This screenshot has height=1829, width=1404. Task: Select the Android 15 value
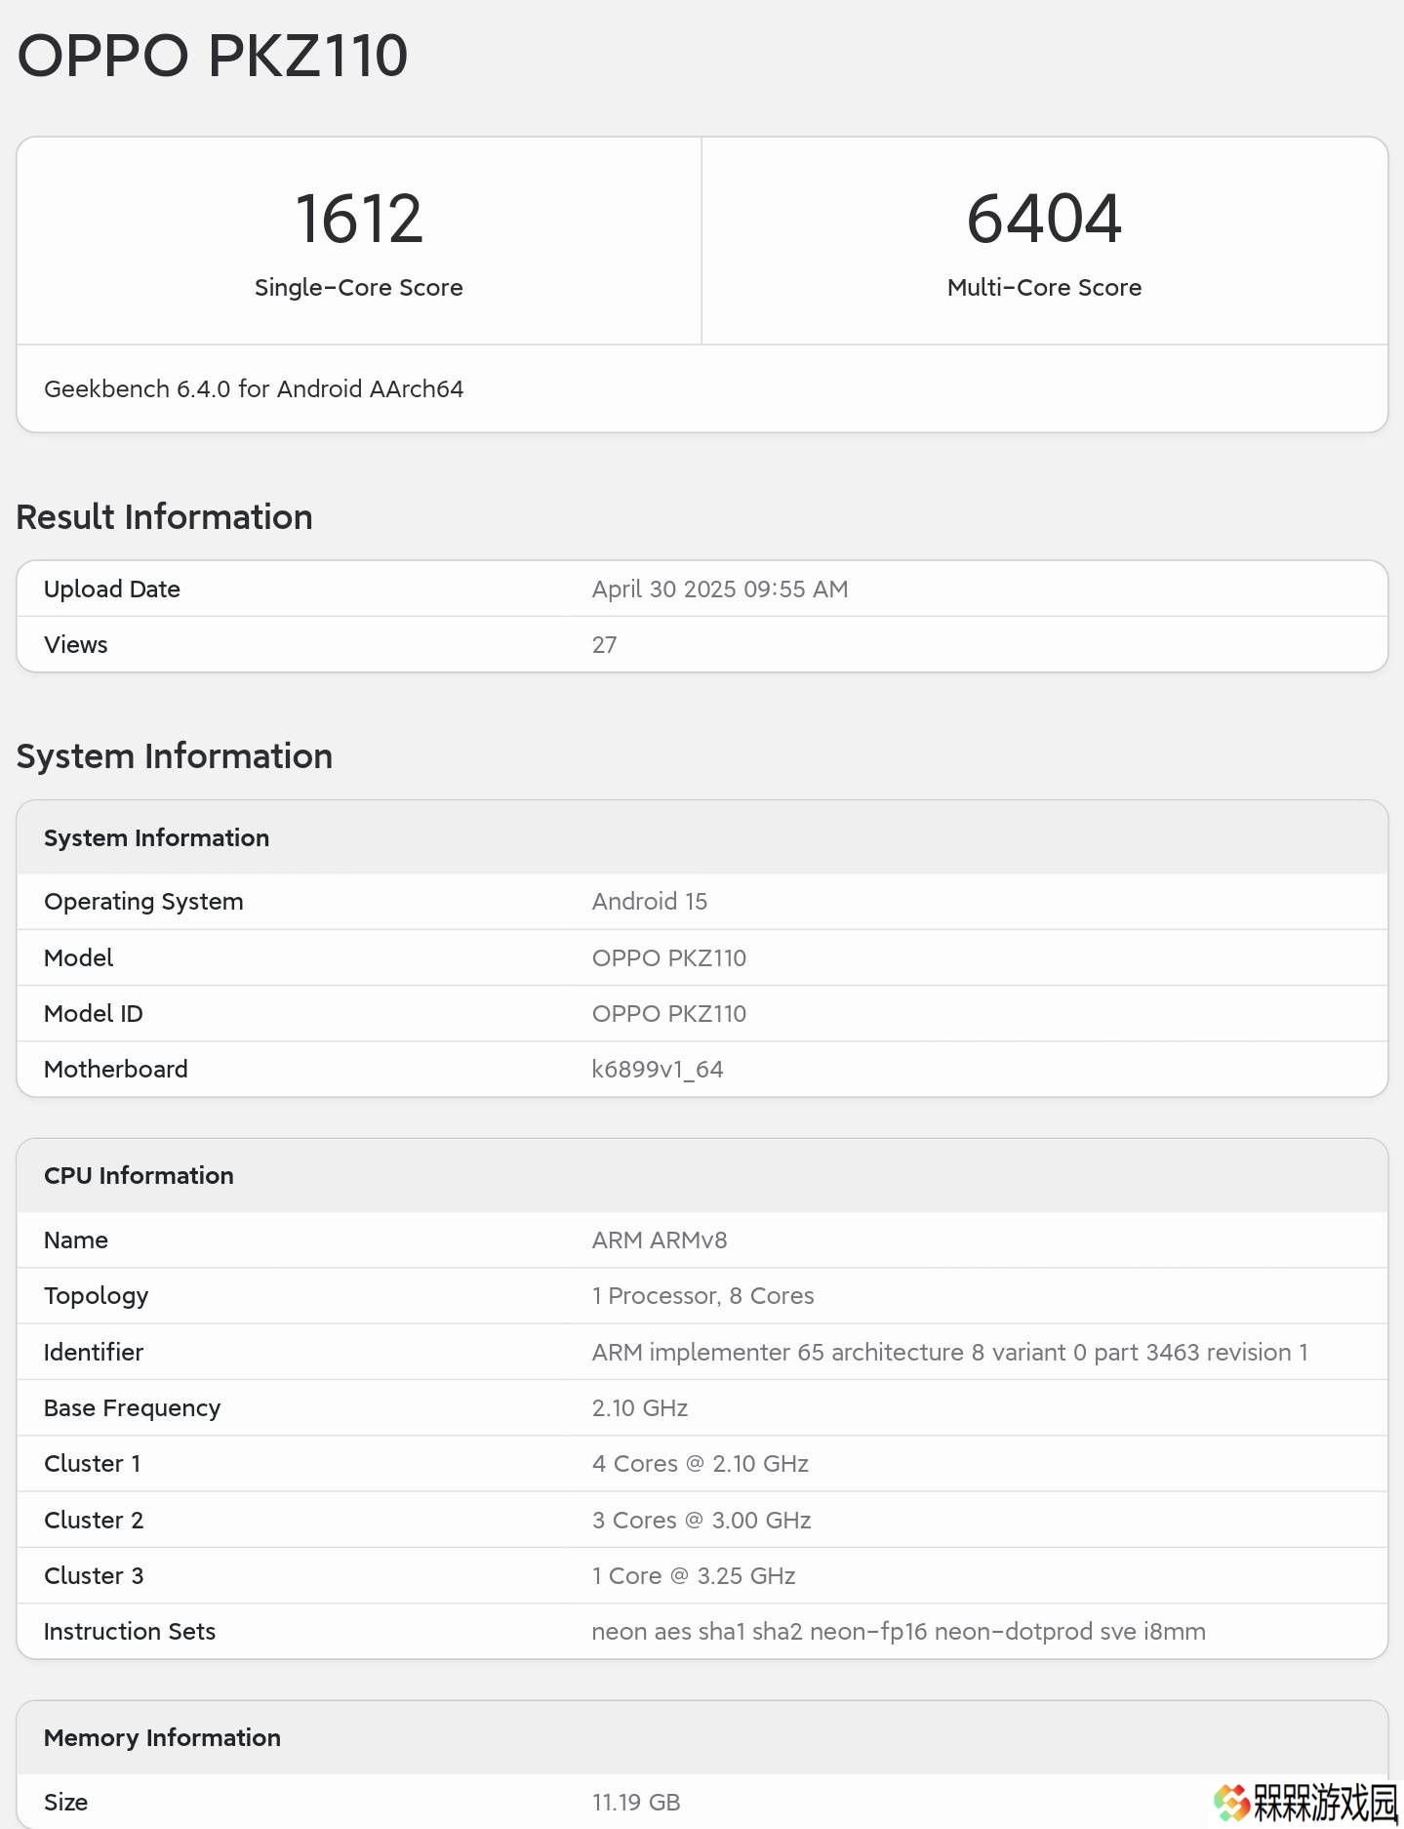click(650, 902)
